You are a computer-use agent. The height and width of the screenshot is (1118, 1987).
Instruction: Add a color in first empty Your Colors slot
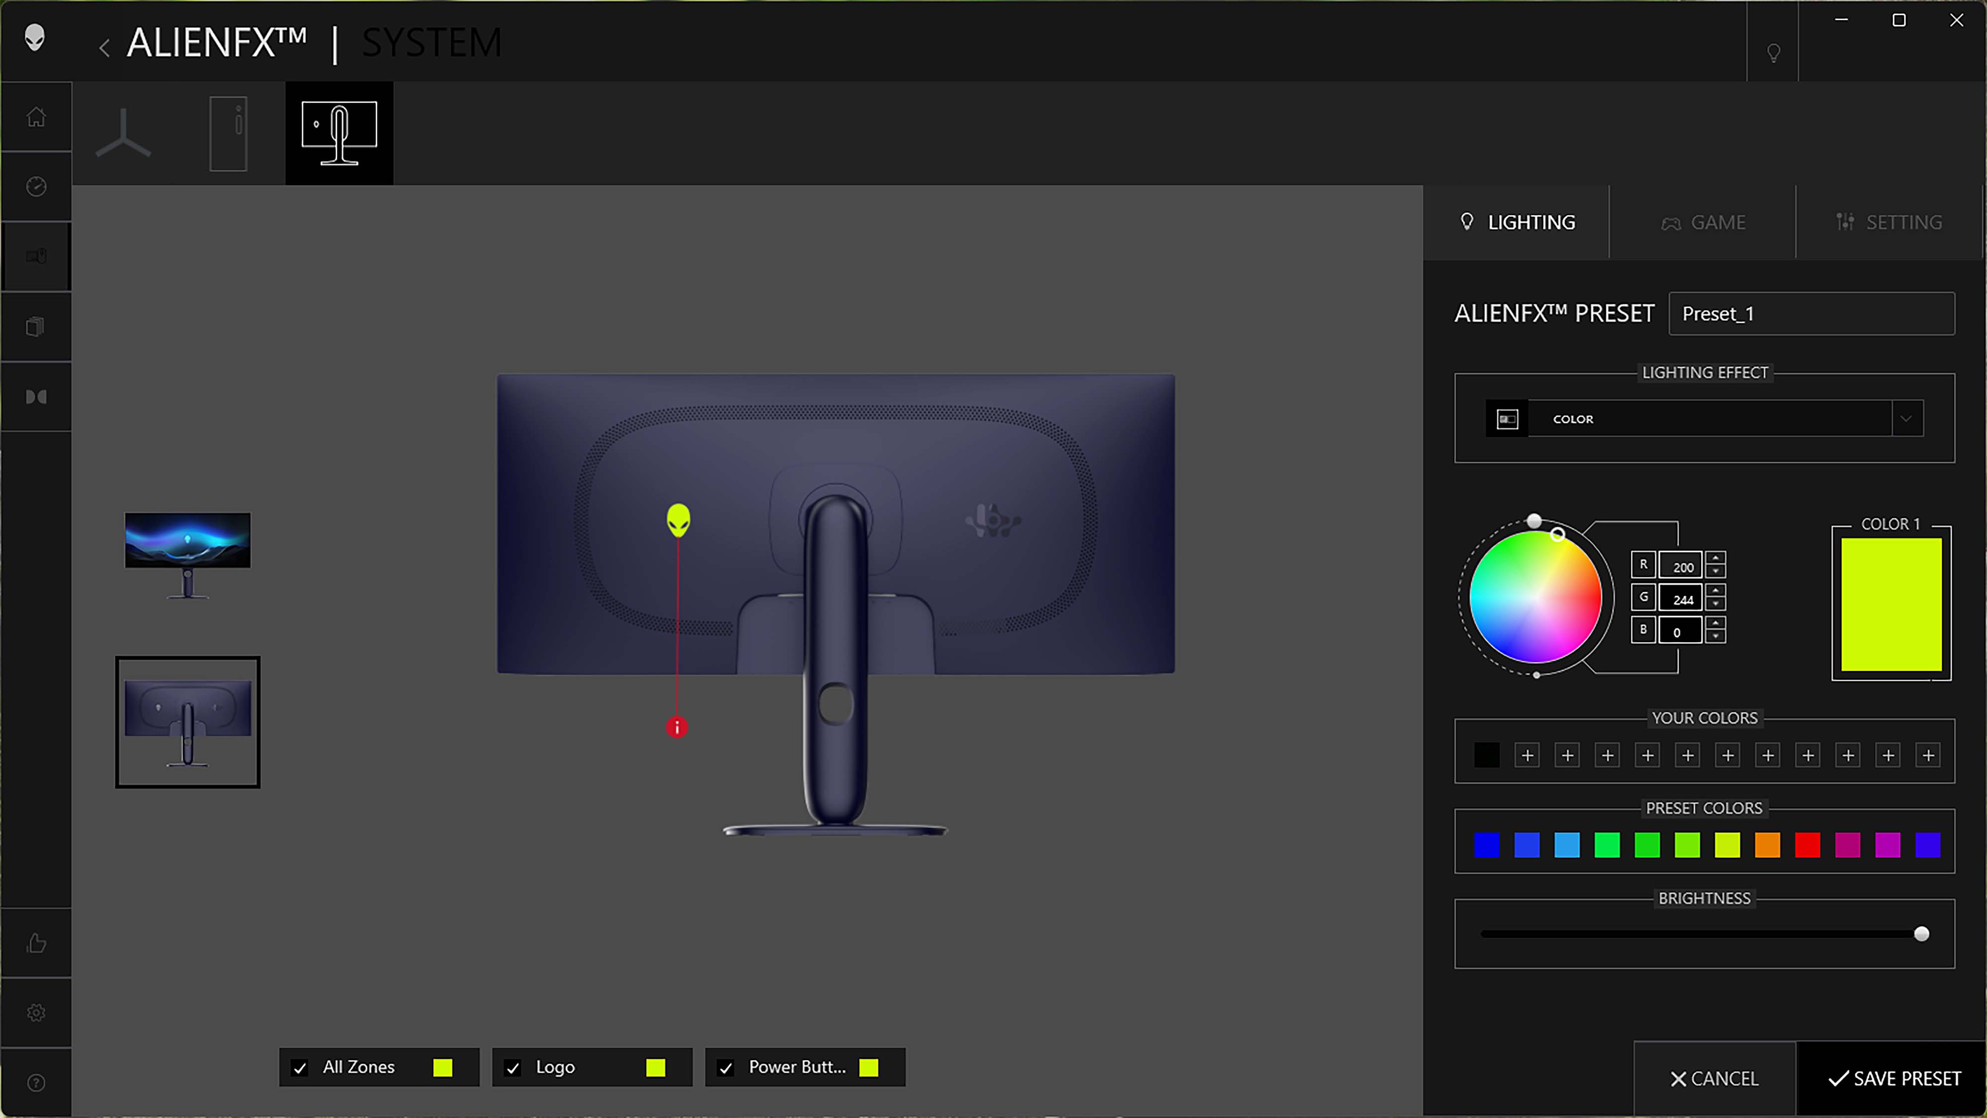pyautogui.click(x=1528, y=756)
